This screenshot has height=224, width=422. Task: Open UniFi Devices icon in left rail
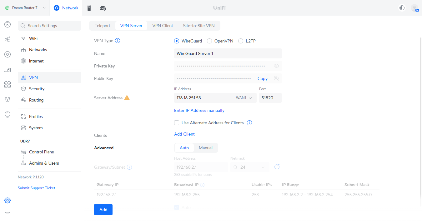[8, 54]
